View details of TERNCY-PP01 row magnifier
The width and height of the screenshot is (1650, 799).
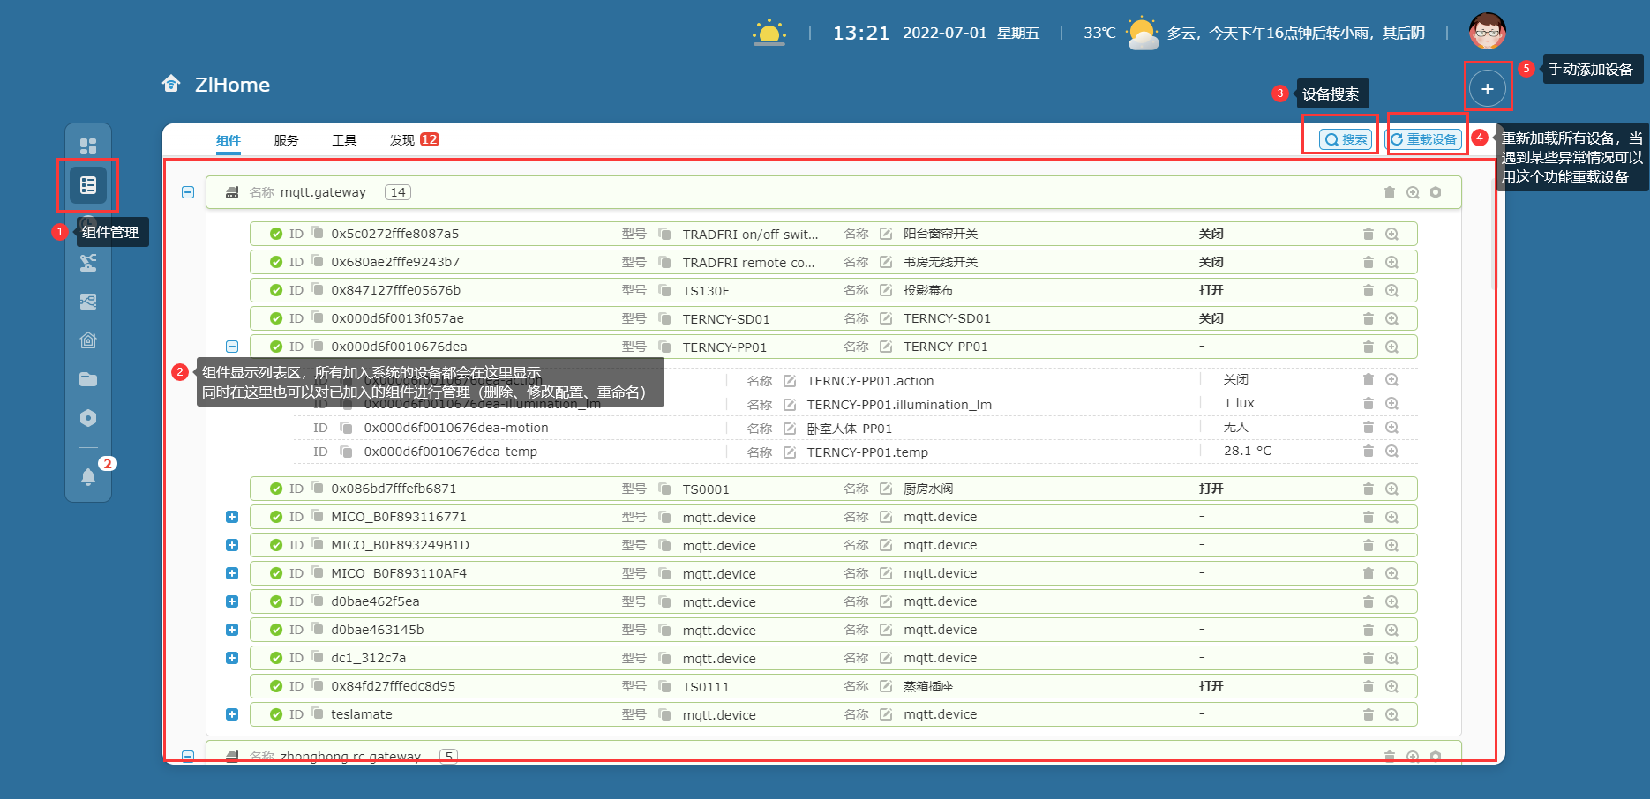pos(1391,347)
